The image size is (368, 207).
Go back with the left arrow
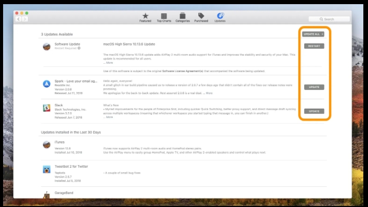(x=19, y=19)
